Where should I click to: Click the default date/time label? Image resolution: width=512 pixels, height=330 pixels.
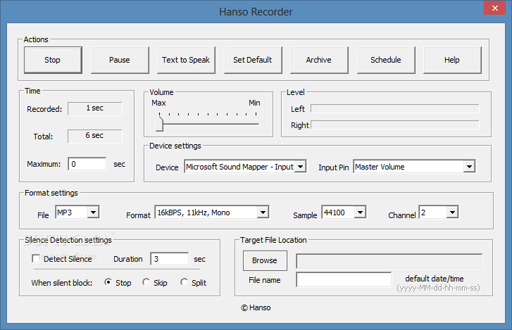pyautogui.click(x=435, y=279)
